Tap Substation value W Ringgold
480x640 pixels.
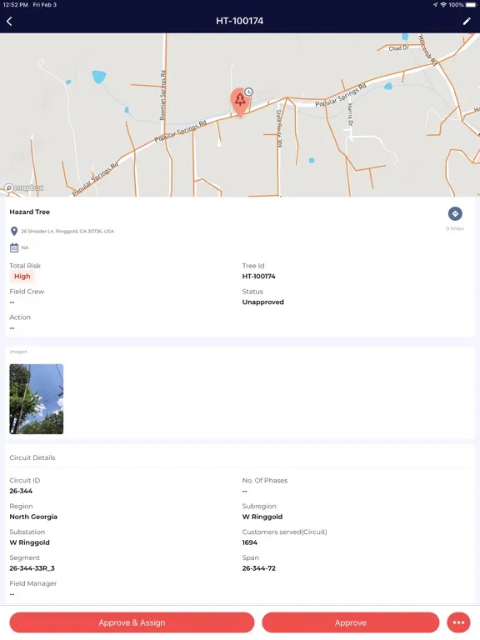point(29,542)
